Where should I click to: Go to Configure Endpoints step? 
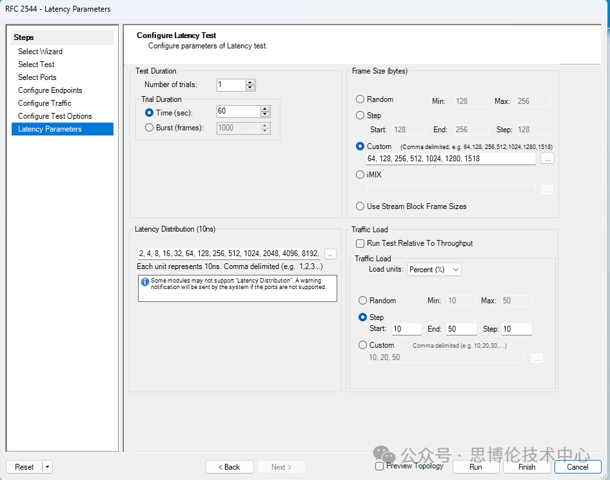[50, 90]
